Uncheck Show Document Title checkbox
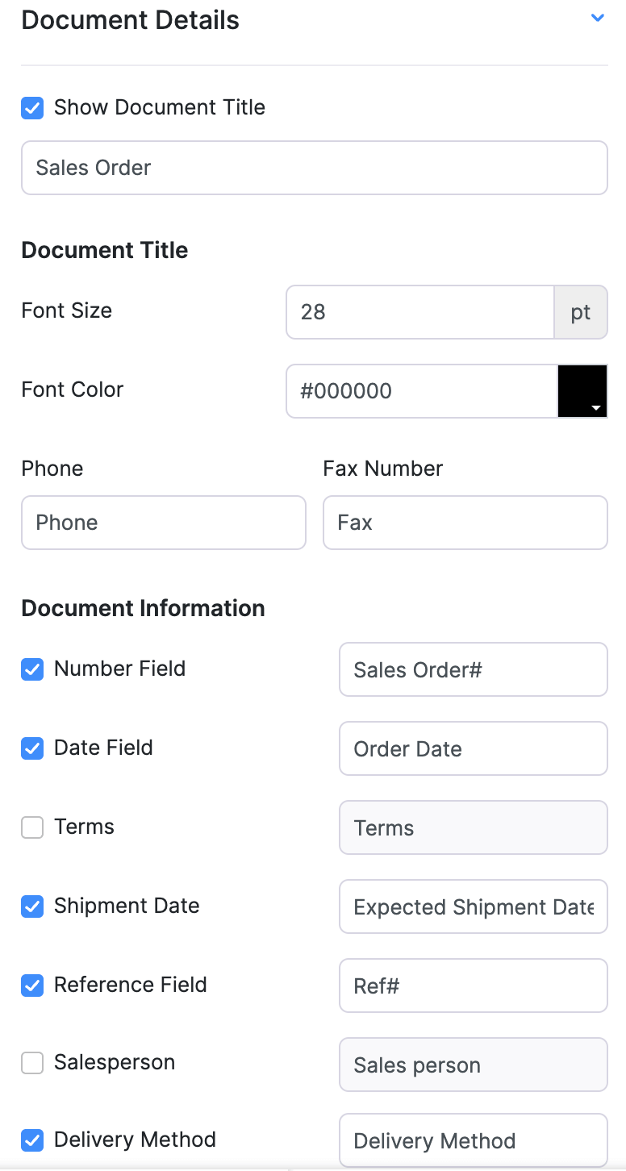626x1171 pixels. click(x=32, y=108)
